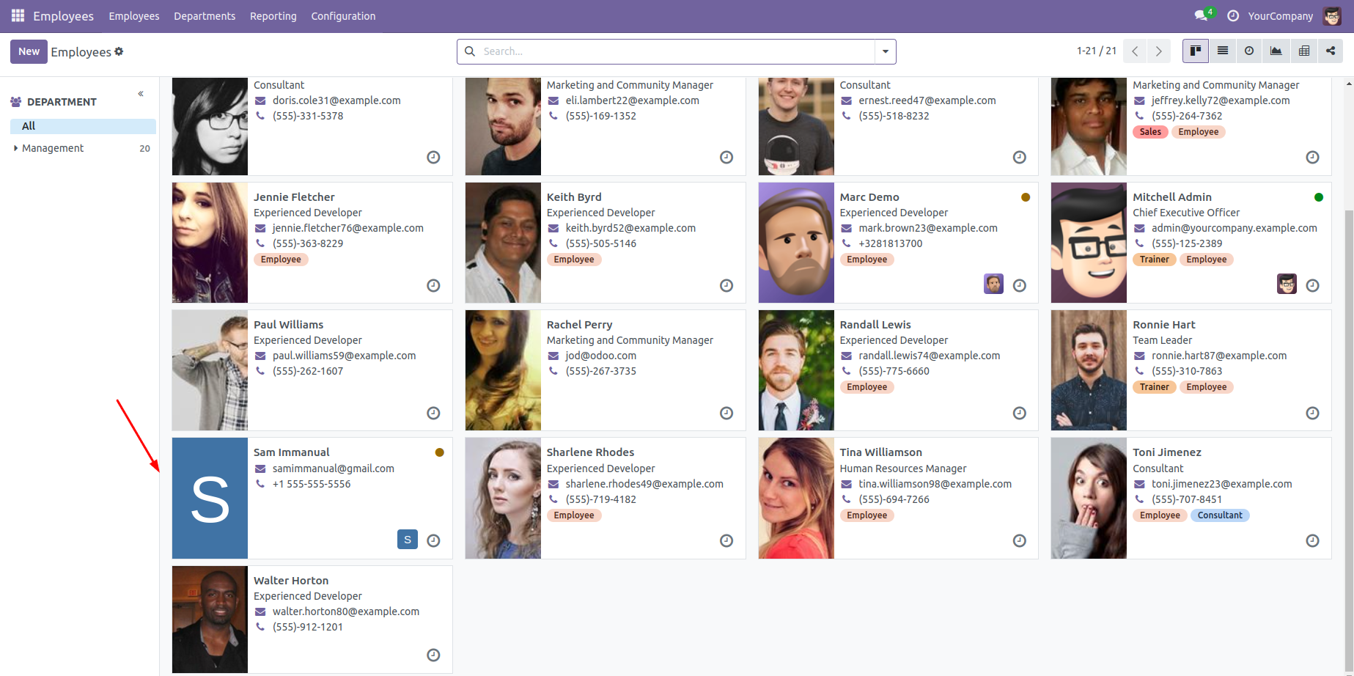Open the graph view
Viewport: 1354px width, 676px height.
1276,51
